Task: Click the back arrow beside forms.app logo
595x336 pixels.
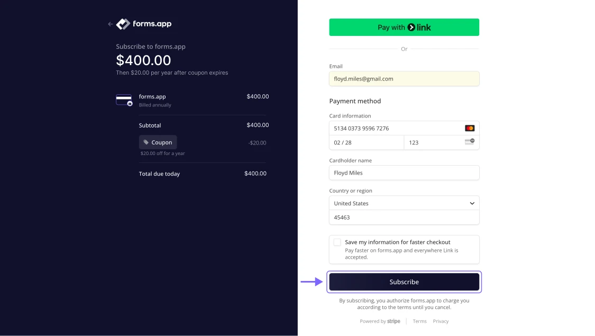Action: click(110, 24)
